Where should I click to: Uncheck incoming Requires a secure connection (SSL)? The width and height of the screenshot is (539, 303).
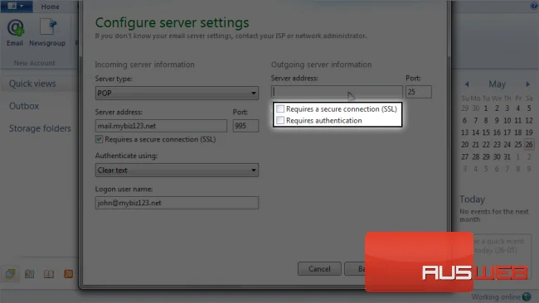coord(99,139)
